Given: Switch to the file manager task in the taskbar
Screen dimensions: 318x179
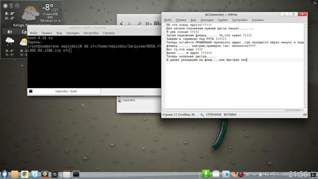Looking at the screenshot, I should point(66,174).
